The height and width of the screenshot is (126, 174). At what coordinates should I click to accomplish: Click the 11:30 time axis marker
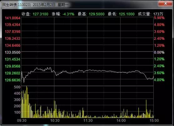coord(88,120)
